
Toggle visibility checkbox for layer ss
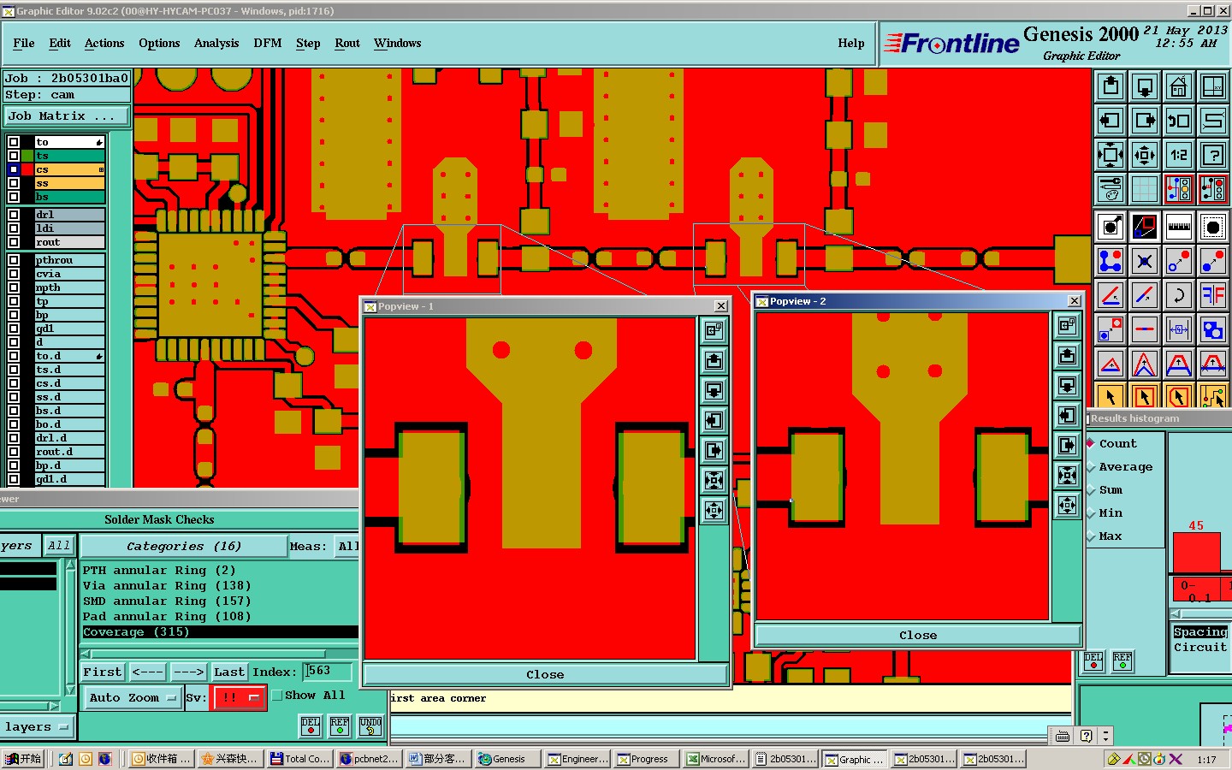tap(14, 183)
